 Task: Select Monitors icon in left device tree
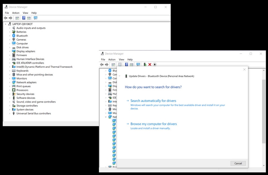coord(14,78)
